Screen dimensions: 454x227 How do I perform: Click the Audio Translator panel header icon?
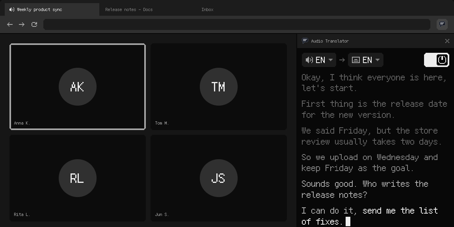tap(305, 41)
